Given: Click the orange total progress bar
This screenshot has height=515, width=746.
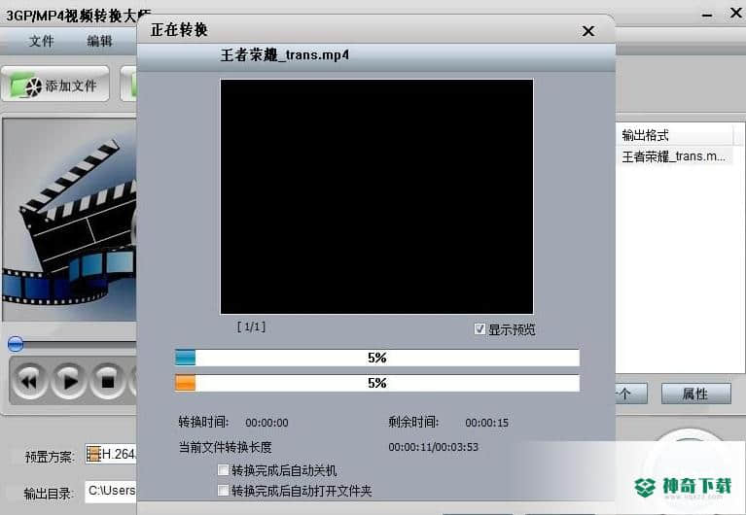Looking at the screenshot, I should tap(377, 383).
